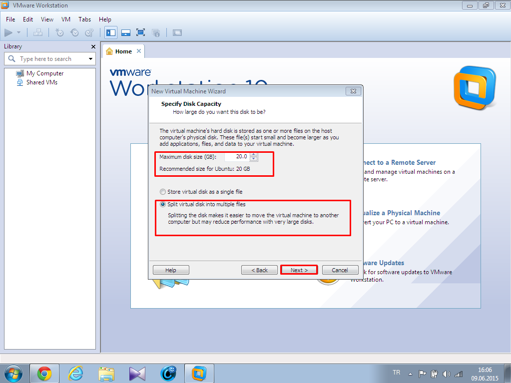Open the Tabs menu
The width and height of the screenshot is (511, 383).
[x=85, y=19]
